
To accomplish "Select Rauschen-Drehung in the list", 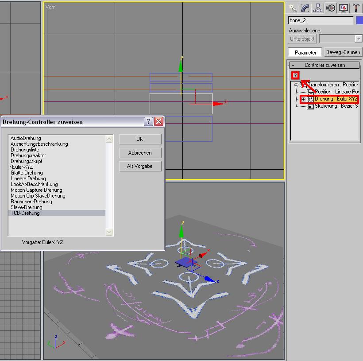I will [x=31, y=202].
